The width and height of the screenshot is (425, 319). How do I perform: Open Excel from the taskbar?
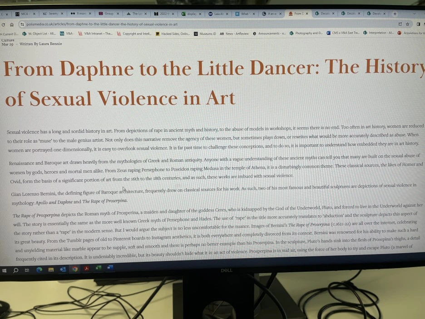point(98,268)
